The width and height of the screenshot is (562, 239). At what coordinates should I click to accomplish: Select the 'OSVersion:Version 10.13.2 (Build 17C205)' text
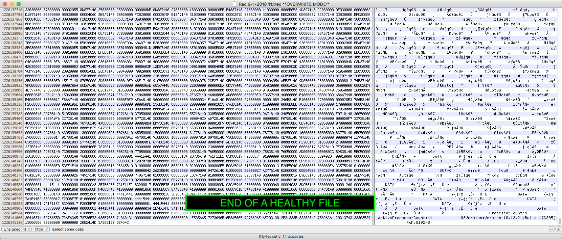click(508, 218)
